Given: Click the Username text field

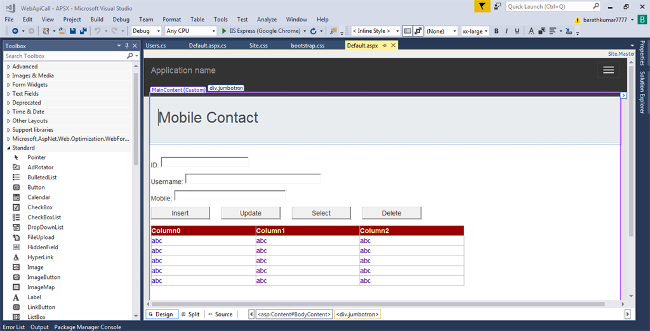Looking at the screenshot, I should (253, 179).
